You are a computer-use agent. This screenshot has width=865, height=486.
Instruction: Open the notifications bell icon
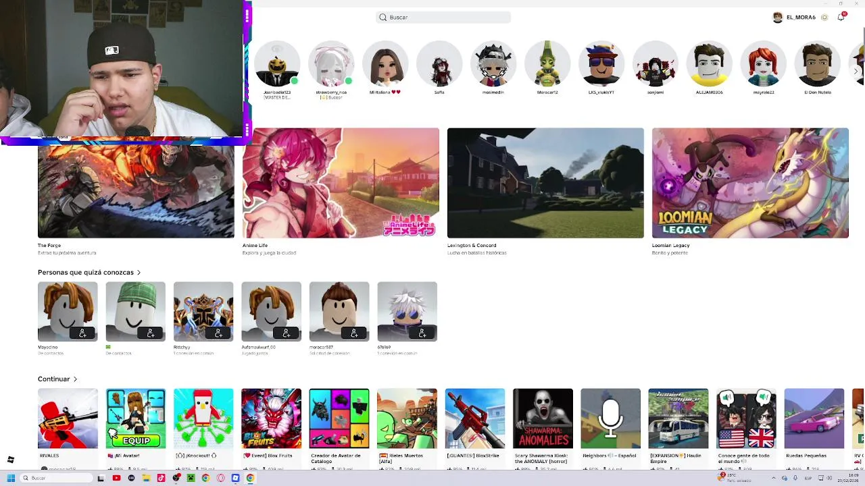click(x=841, y=17)
